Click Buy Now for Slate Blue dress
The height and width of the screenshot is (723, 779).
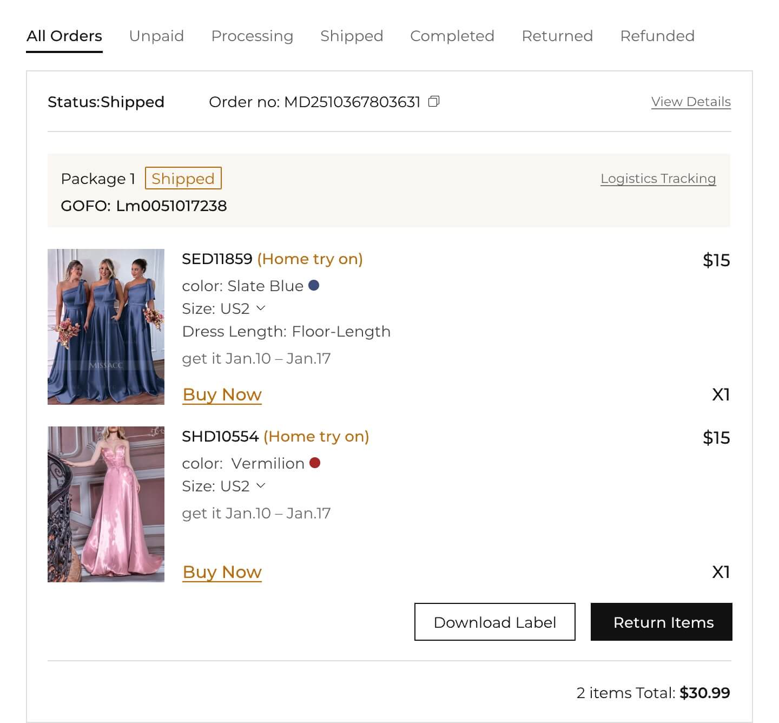point(222,395)
